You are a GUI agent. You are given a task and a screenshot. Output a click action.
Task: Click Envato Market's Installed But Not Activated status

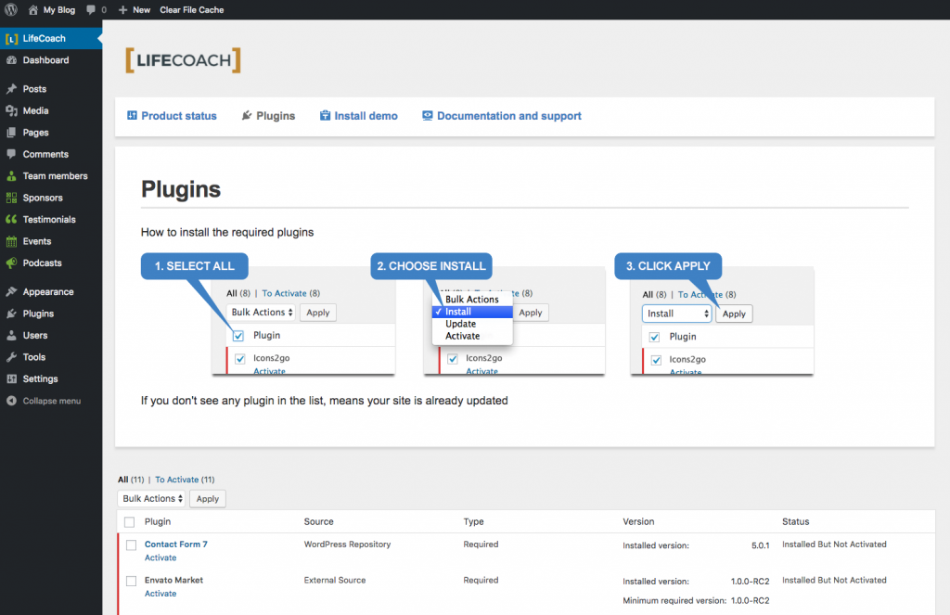[x=834, y=580]
